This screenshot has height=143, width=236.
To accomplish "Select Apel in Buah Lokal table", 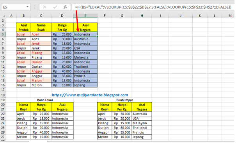I will tap(24, 114).
